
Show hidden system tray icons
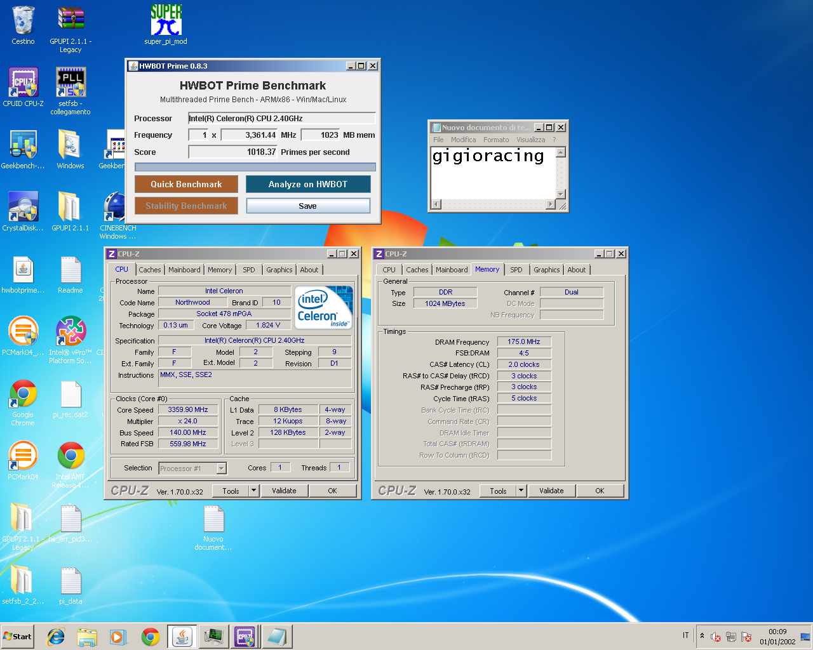coord(702,636)
